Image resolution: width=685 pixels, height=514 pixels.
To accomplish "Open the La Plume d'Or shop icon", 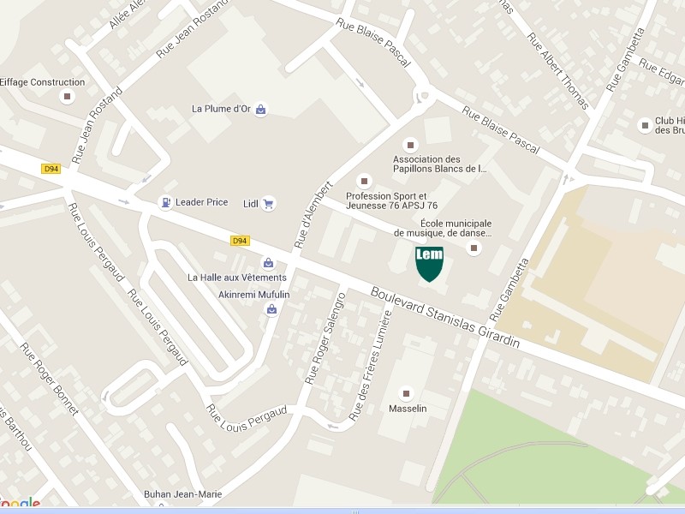I will (x=261, y=110).
